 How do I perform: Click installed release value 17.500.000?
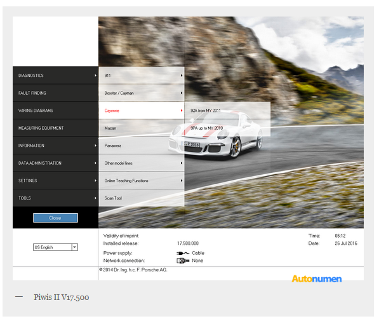pos(188,243)
